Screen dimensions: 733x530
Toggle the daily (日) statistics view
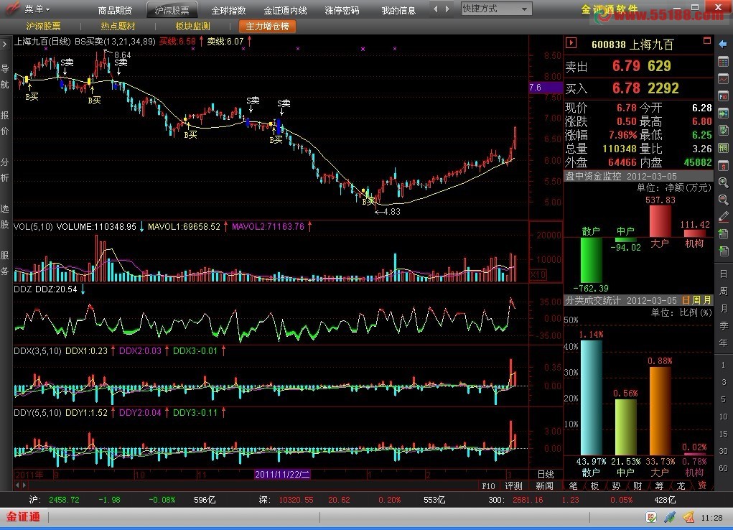click(x=686, y=300)
